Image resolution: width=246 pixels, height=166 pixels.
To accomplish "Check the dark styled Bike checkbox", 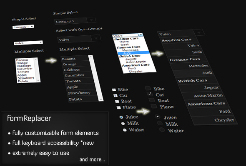I will point(148,88).
